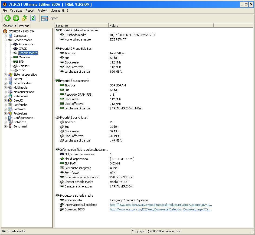Select the Nome scheda madre row

(77, 39)
